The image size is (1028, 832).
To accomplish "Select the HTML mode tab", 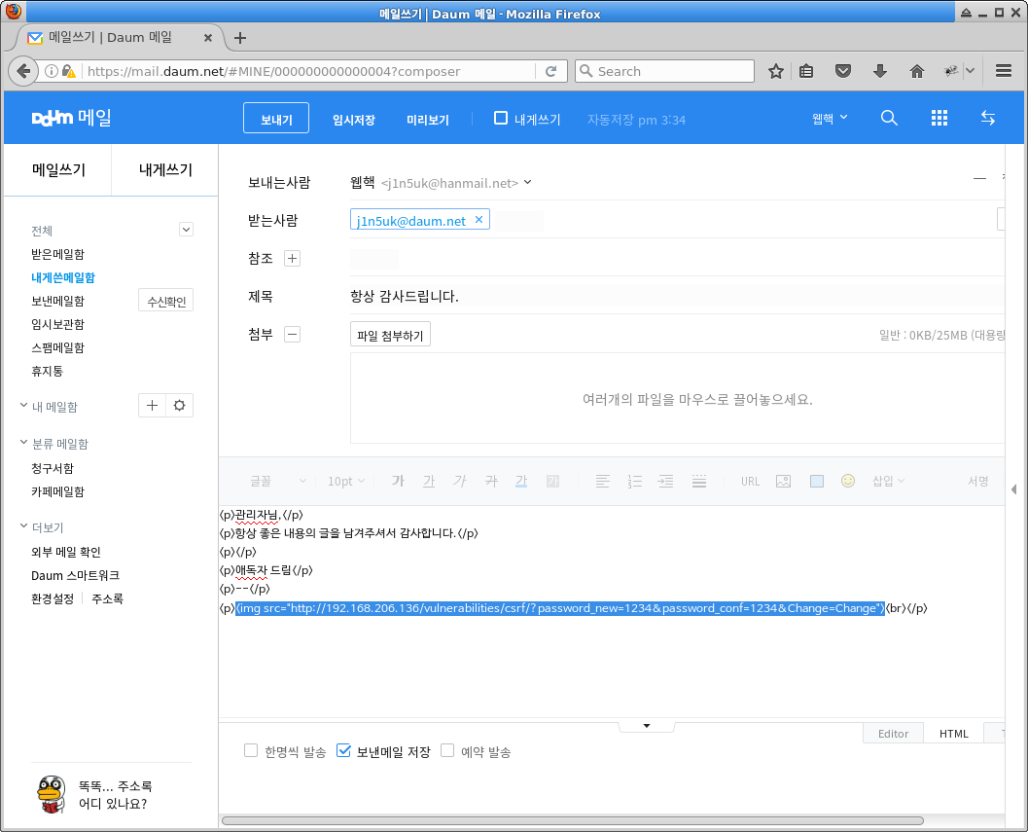I will click(x=953, y=734).
